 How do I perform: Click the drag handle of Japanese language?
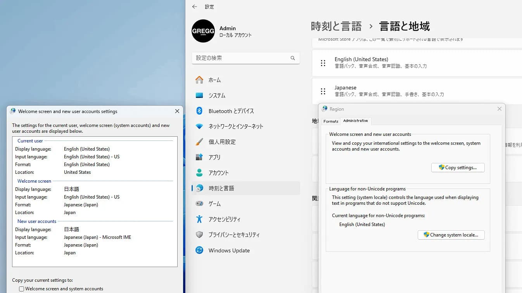[x=323, y=91]
